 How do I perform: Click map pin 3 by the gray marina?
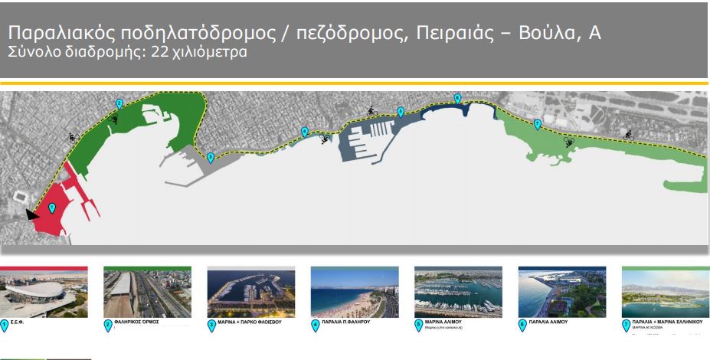pyautogui.click(x=211, y=157)
